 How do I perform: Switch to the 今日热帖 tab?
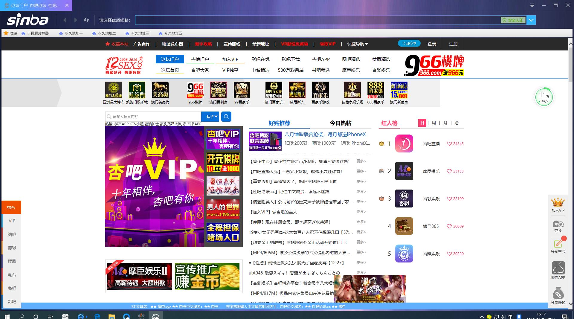click(341, 123)
